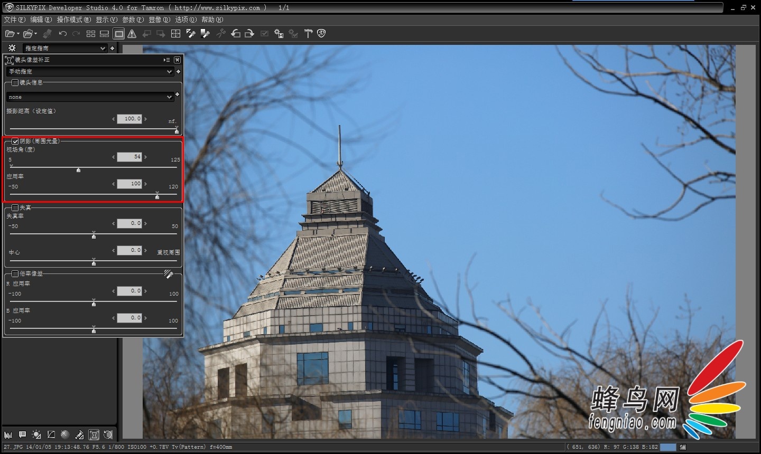Open the 手动指定 dropdown

coord(90,71)
